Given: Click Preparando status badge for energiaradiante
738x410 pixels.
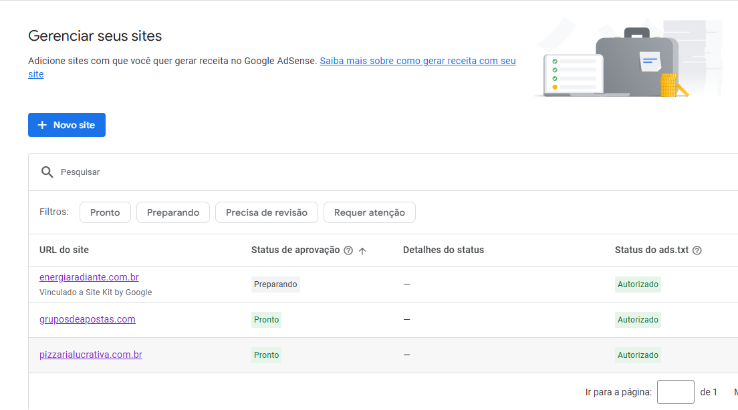Looking at the screenshot, I should coord(275,284).
